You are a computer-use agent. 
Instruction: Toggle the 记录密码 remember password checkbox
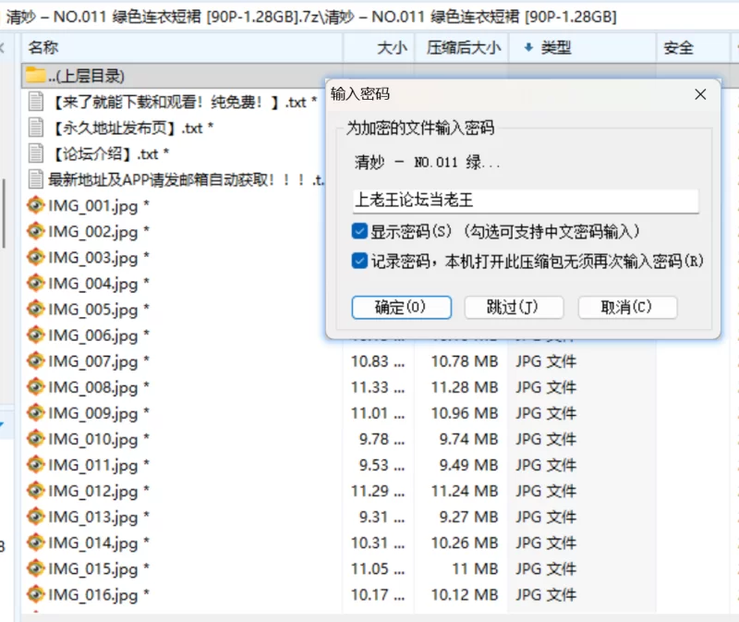(x=360, y=262)
